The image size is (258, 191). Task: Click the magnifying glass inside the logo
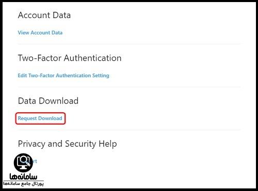[24, 160]
